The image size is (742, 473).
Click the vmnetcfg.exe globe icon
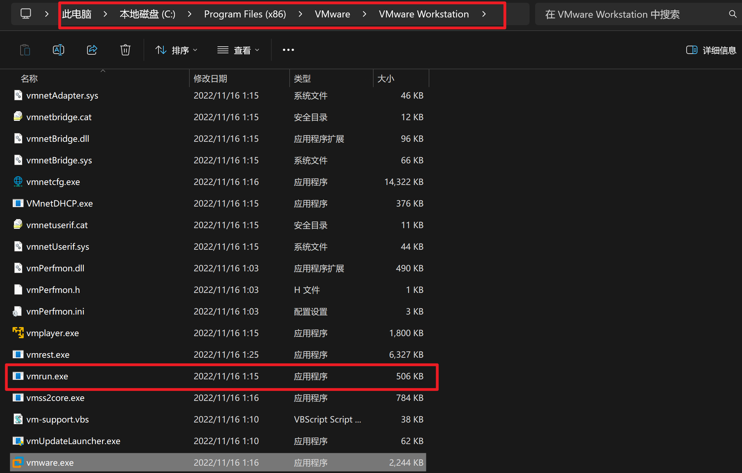point(18,181)
